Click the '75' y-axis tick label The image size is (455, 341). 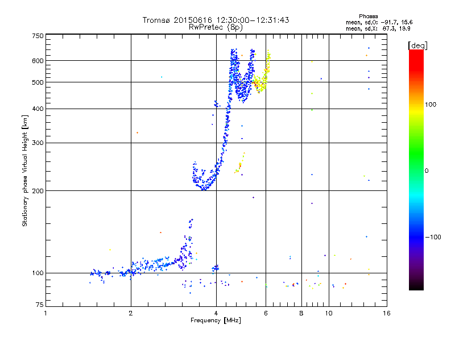[39, 305]
